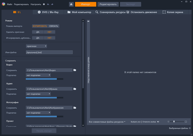Click the large thumbnail size icon
The width and height of the screenshot is (193, 136).
tap(186, 122)
